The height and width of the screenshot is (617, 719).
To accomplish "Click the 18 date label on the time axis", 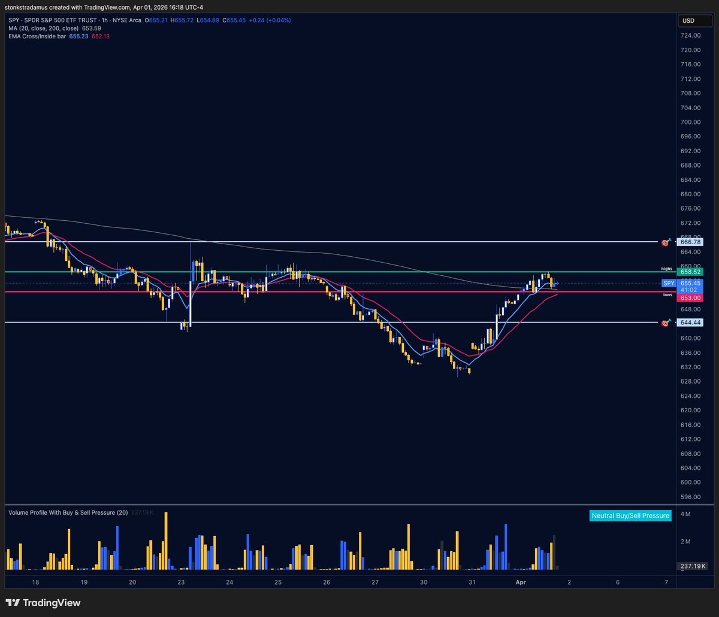I will (x=35, y=582).
